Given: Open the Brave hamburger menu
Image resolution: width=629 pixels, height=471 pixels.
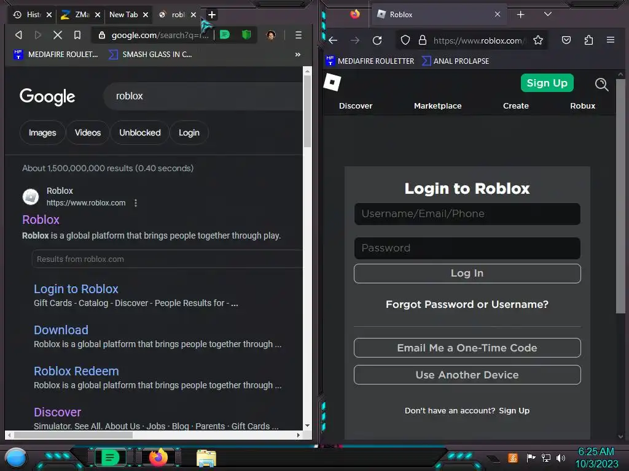Looking at the screenshot, I should coord(299,35).
